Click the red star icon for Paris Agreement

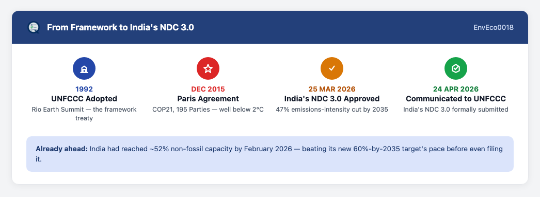point(208,68)
